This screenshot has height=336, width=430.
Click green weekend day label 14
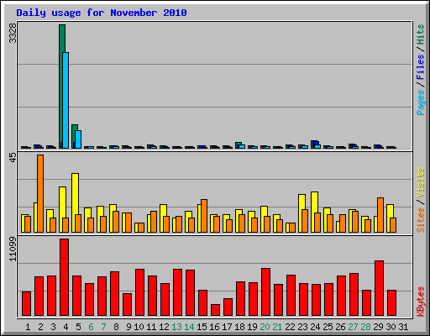pos(189,327)
